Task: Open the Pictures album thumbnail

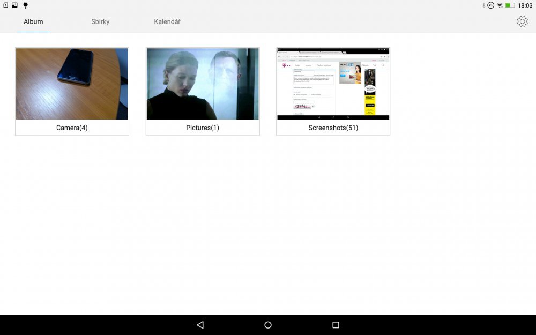Action: tap(203, 84)
